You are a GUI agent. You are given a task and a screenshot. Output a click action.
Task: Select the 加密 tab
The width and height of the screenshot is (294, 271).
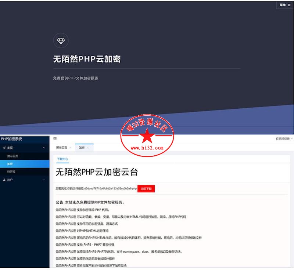(81, 148)
